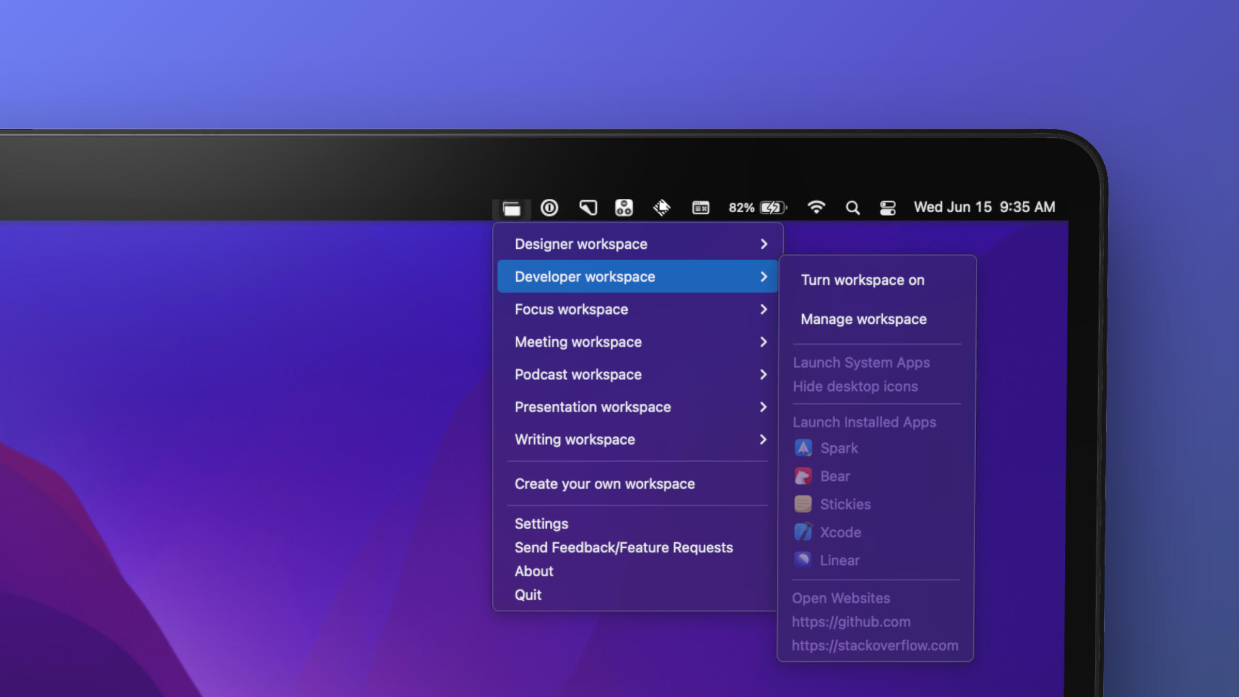Click the Spotlight search magnifier icon
Screen dimensions: 1239x697
[852, 208]
